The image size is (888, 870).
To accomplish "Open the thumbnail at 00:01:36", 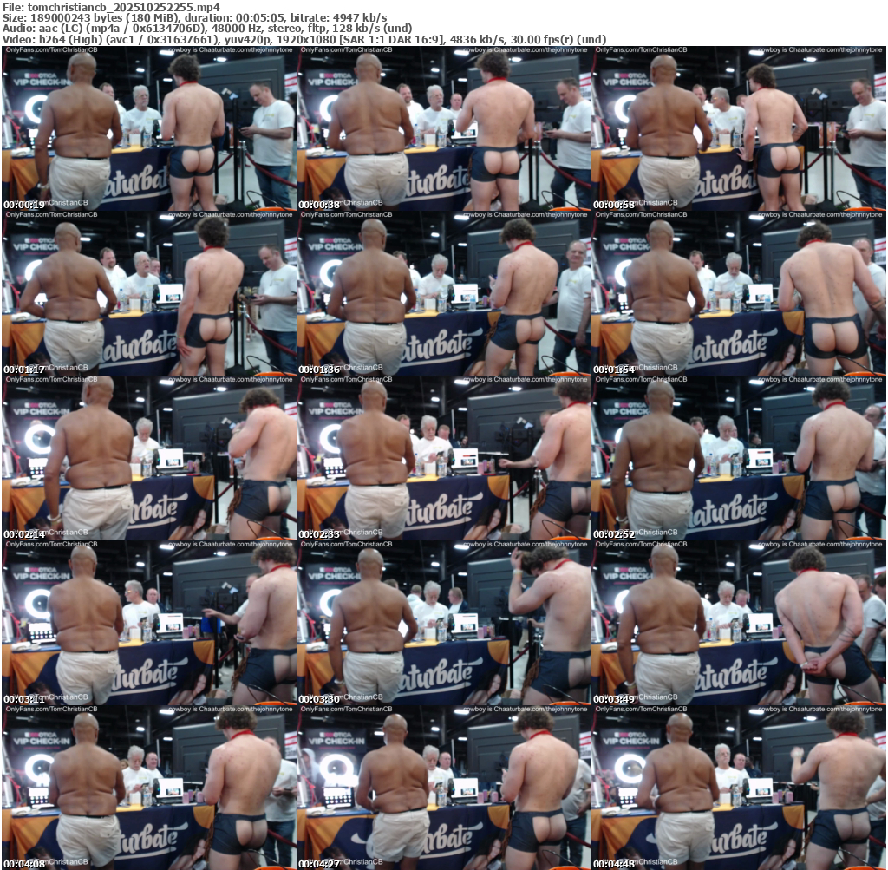I will 443,293.
